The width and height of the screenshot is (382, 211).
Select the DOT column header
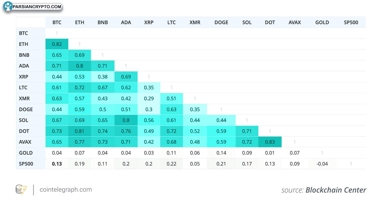pos(270,22)
